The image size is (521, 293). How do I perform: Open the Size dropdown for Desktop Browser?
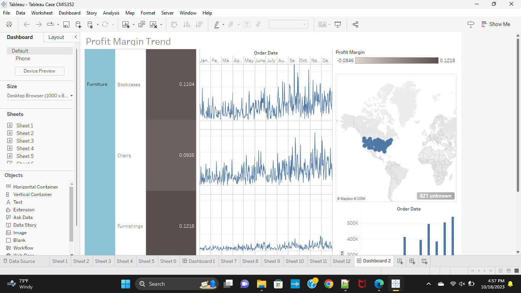click(x=71, y=96)
